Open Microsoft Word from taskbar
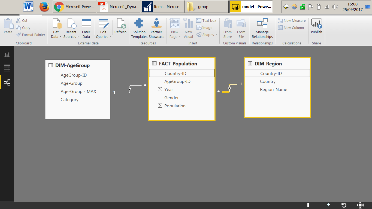Screen dimensions: 372x209 (x=28, y=7)
